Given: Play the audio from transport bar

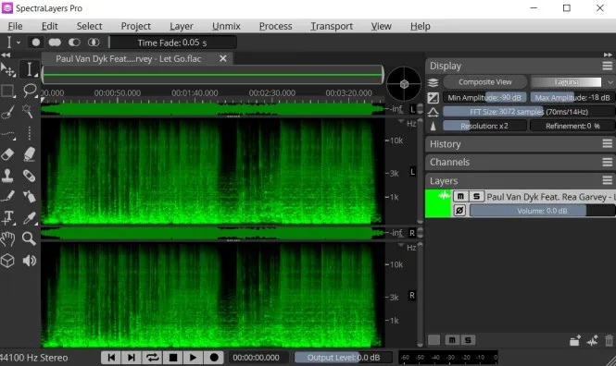Looking at the screenshot, I should pos(193,358).
